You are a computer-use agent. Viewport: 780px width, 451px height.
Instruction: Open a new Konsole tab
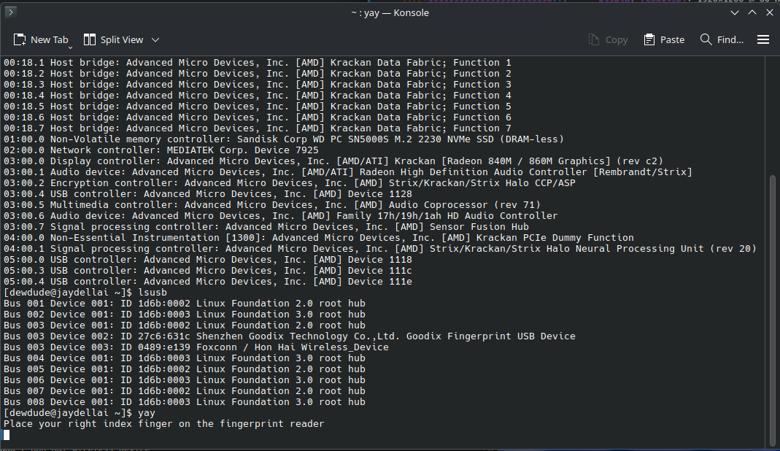41,40
